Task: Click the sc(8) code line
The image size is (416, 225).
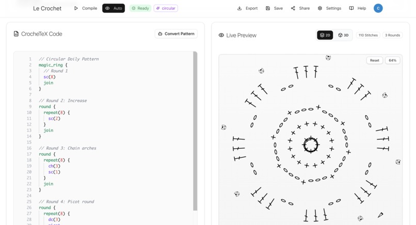Action: click(x=50, y=77)
